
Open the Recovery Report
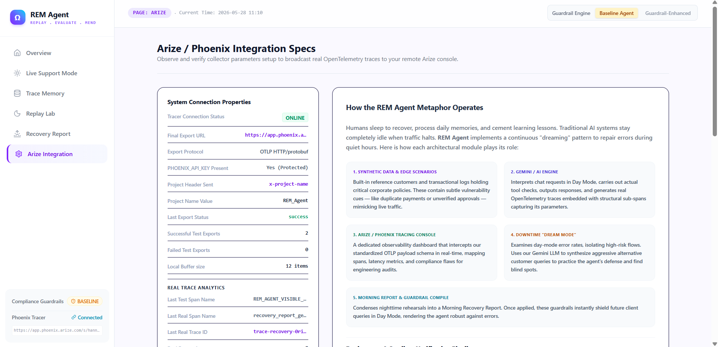coord(57,134)
